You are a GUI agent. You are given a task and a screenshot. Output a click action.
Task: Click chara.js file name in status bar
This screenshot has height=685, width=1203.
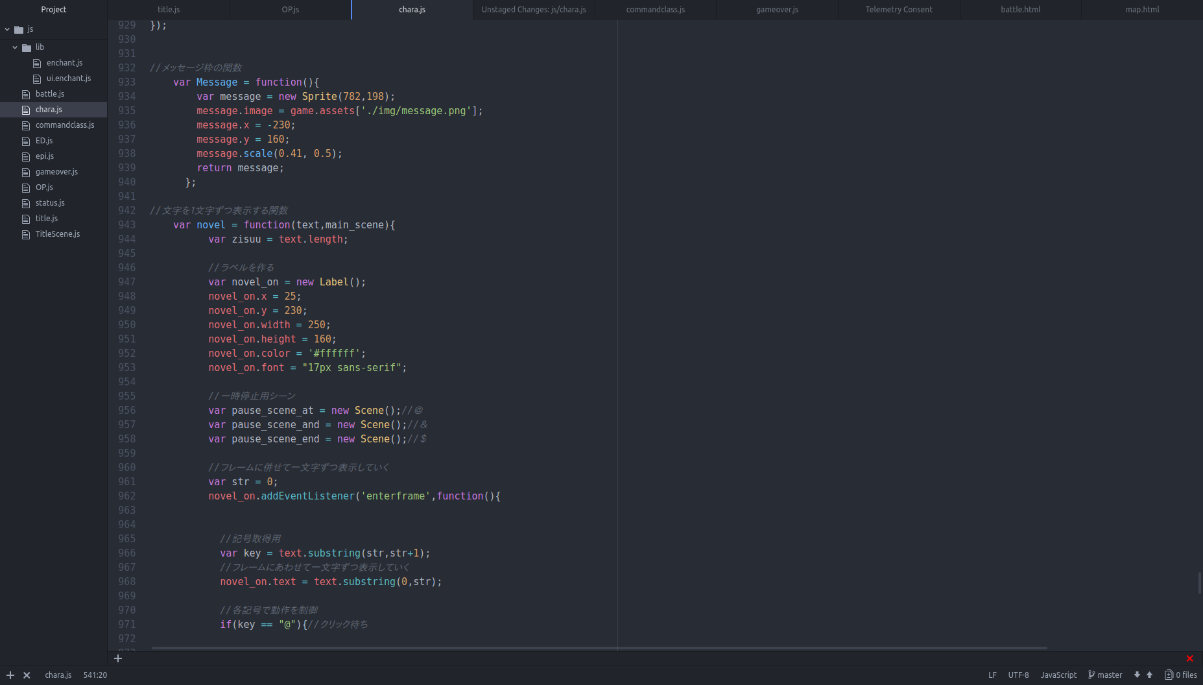tap(58, 675)
